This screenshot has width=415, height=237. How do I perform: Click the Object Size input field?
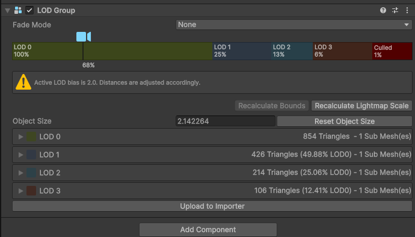pos(226,122)
